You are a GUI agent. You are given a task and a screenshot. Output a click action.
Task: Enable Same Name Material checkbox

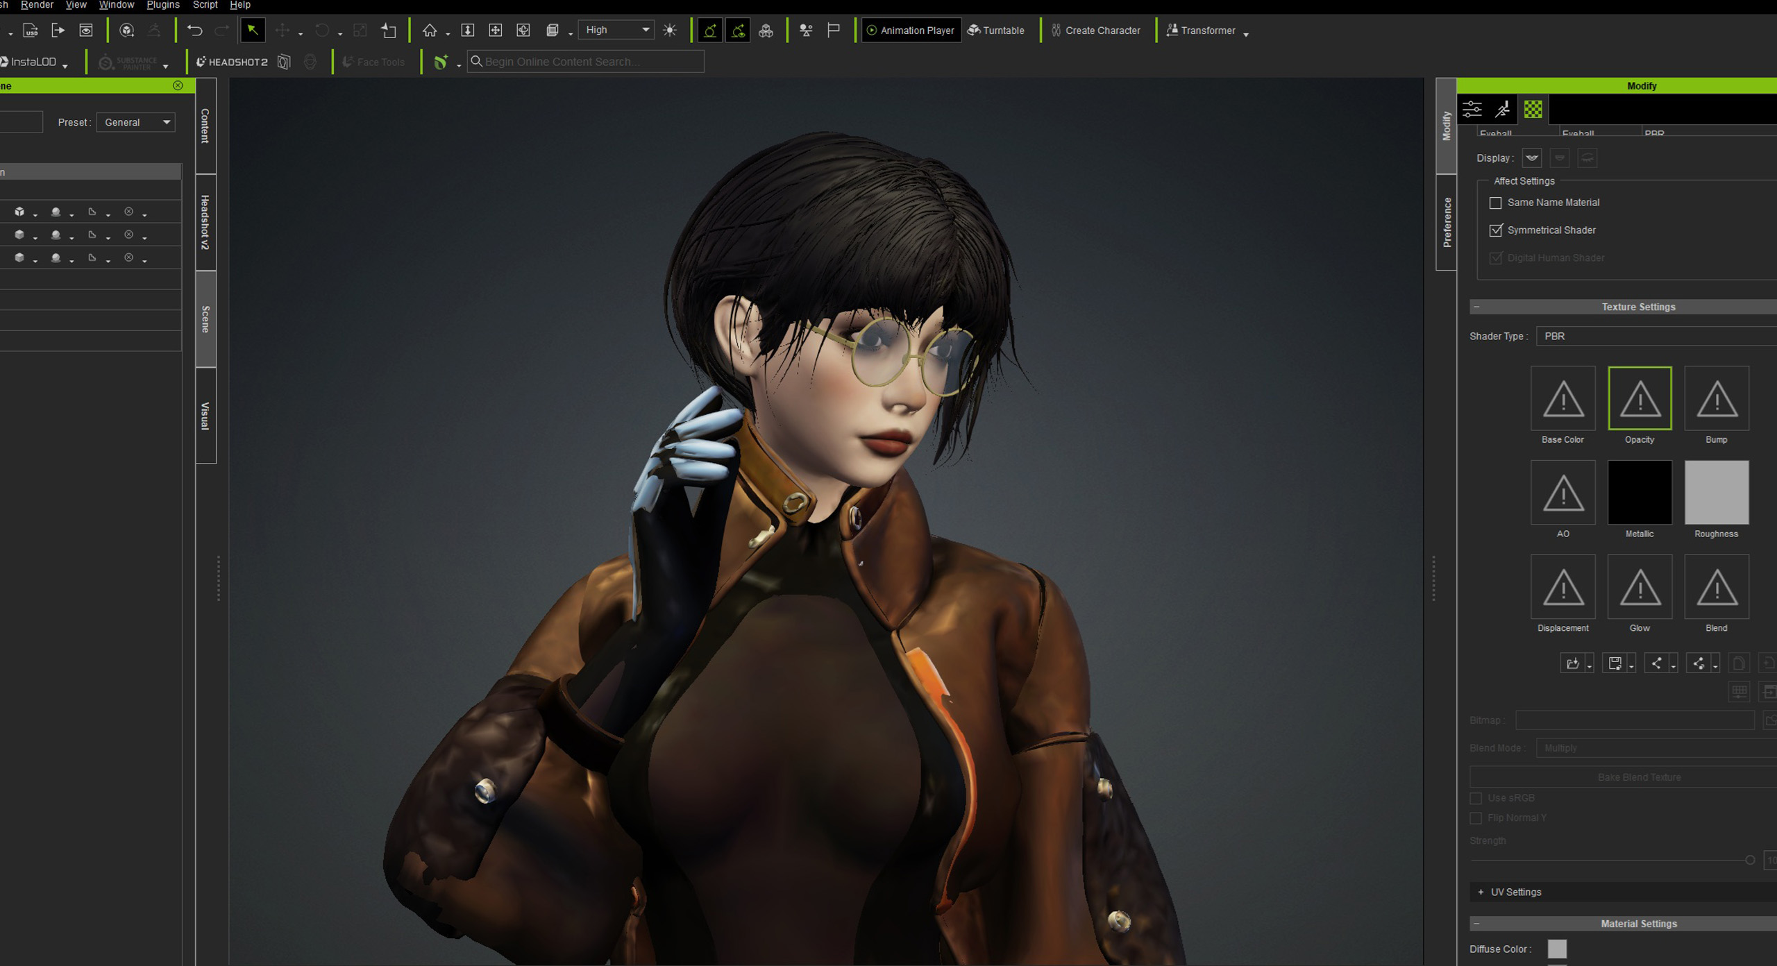click(x=1496, y=203)
